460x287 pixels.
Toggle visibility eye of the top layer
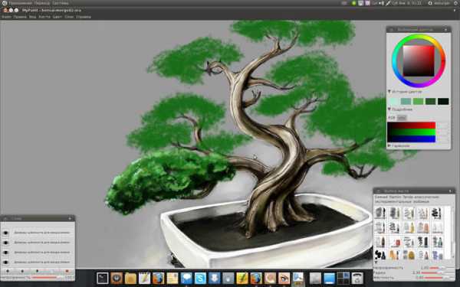[x=5, y=233]
